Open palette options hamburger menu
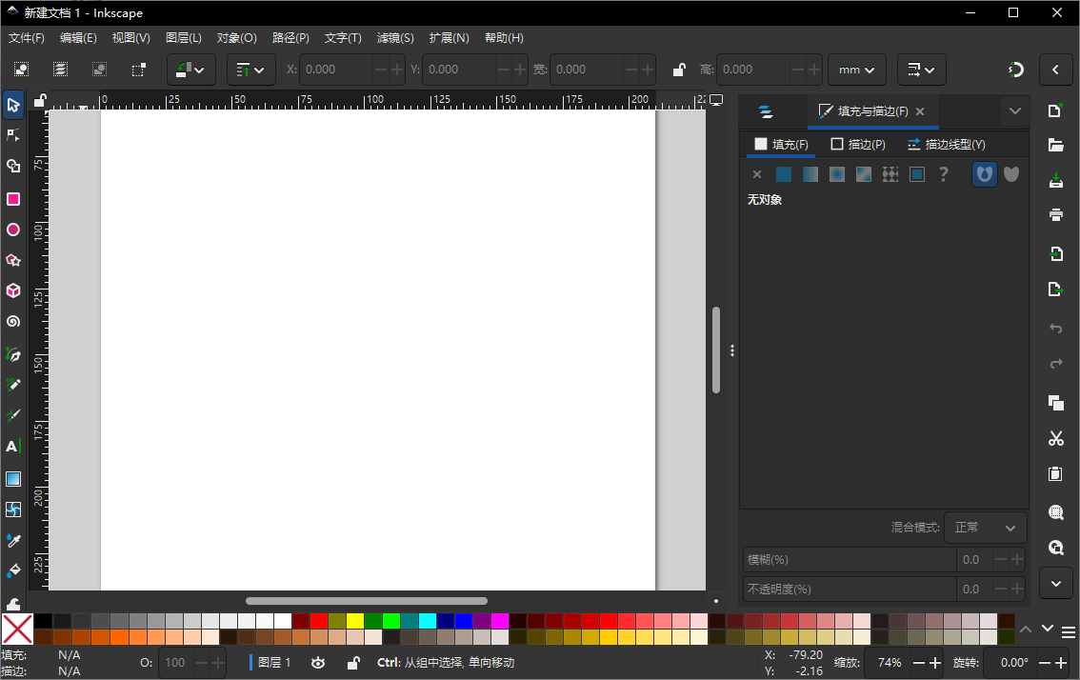 pyautogui.click(x=1069, y=631)
